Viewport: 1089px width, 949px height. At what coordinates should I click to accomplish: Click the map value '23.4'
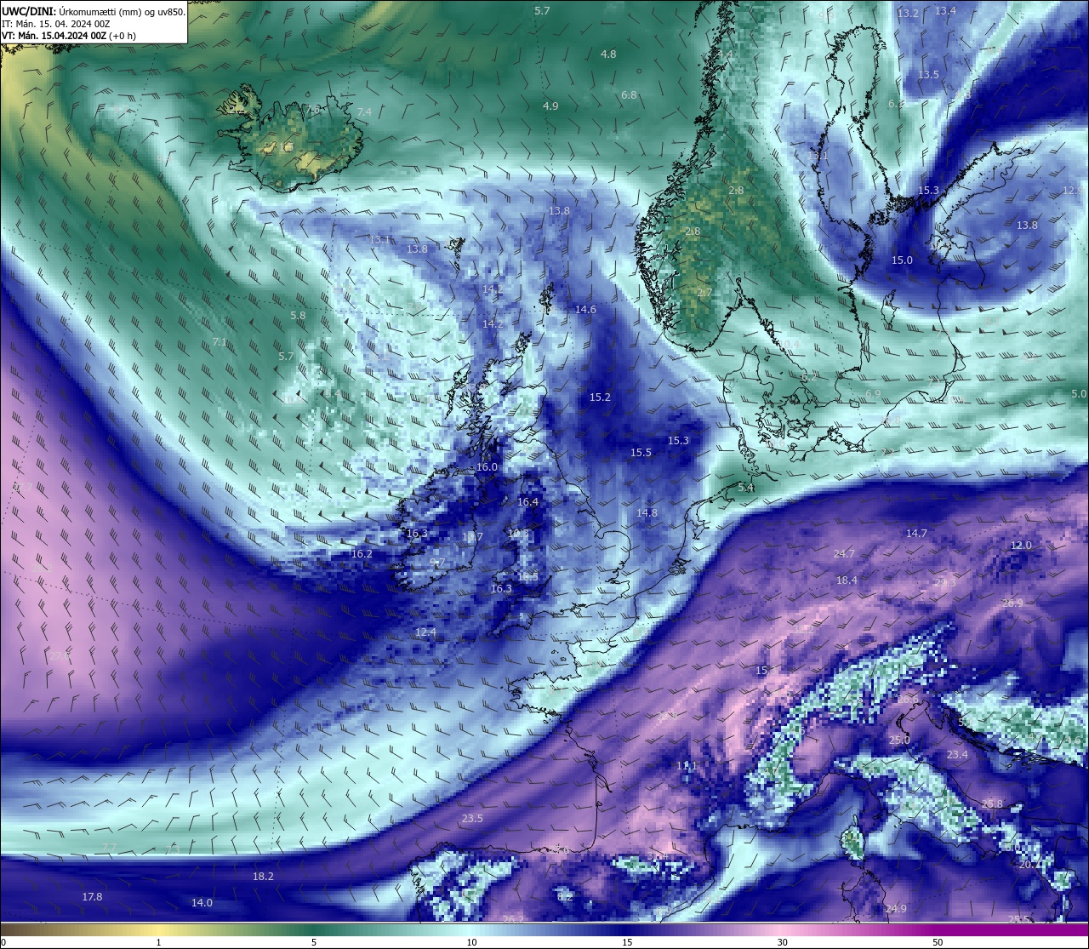(957, 755)
